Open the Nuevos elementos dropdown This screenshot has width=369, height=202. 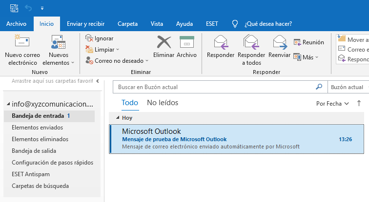coord(59,50)
